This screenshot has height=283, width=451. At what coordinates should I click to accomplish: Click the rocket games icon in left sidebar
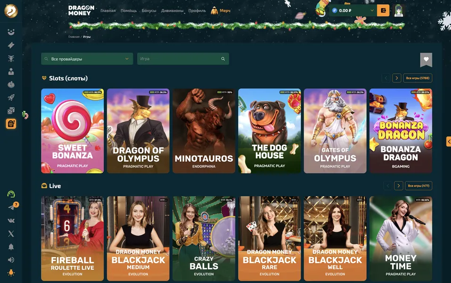(11, 97)
